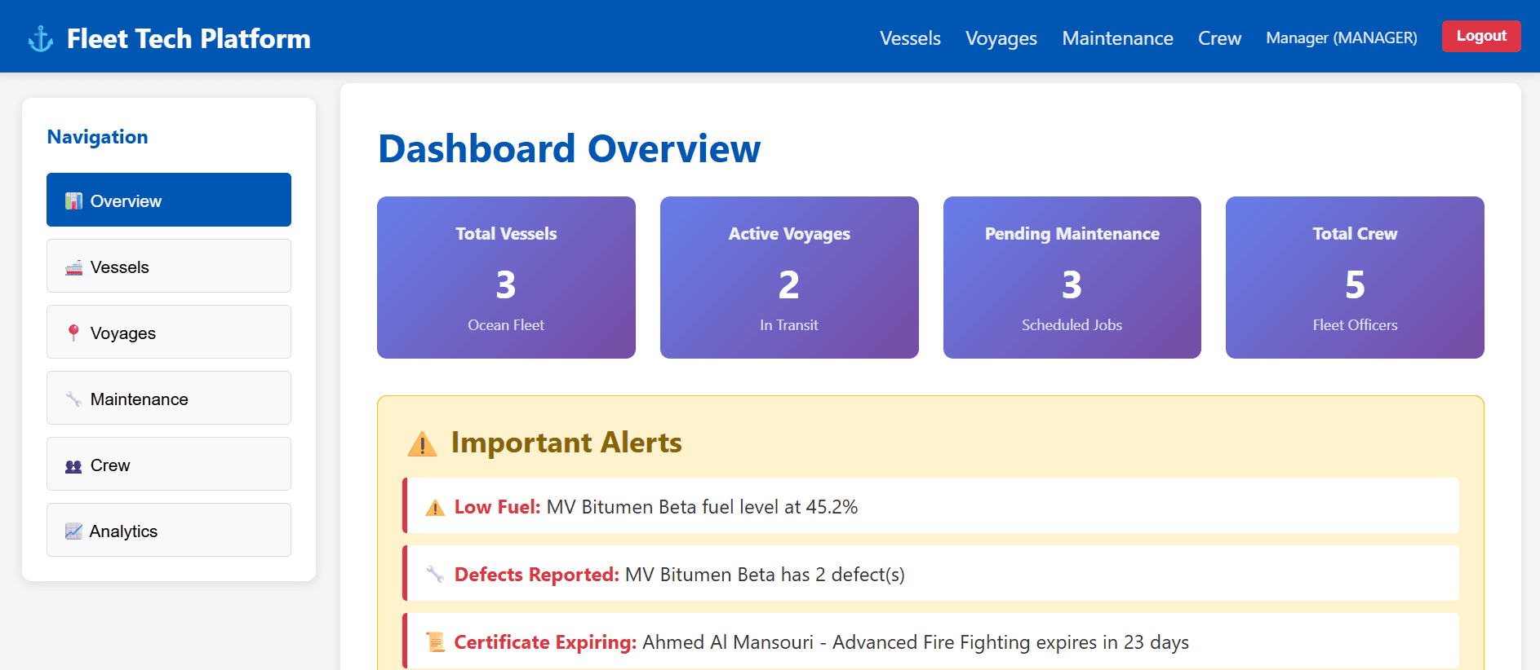Click the warning icon on Low Fuel alert
Viewport: 1540px width, 670px height.
coord(435,507)
